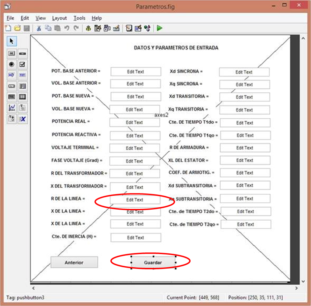Screen dimensions: 311x306
Task: Pick the Check Box component tool
Action: pos(22,64)
